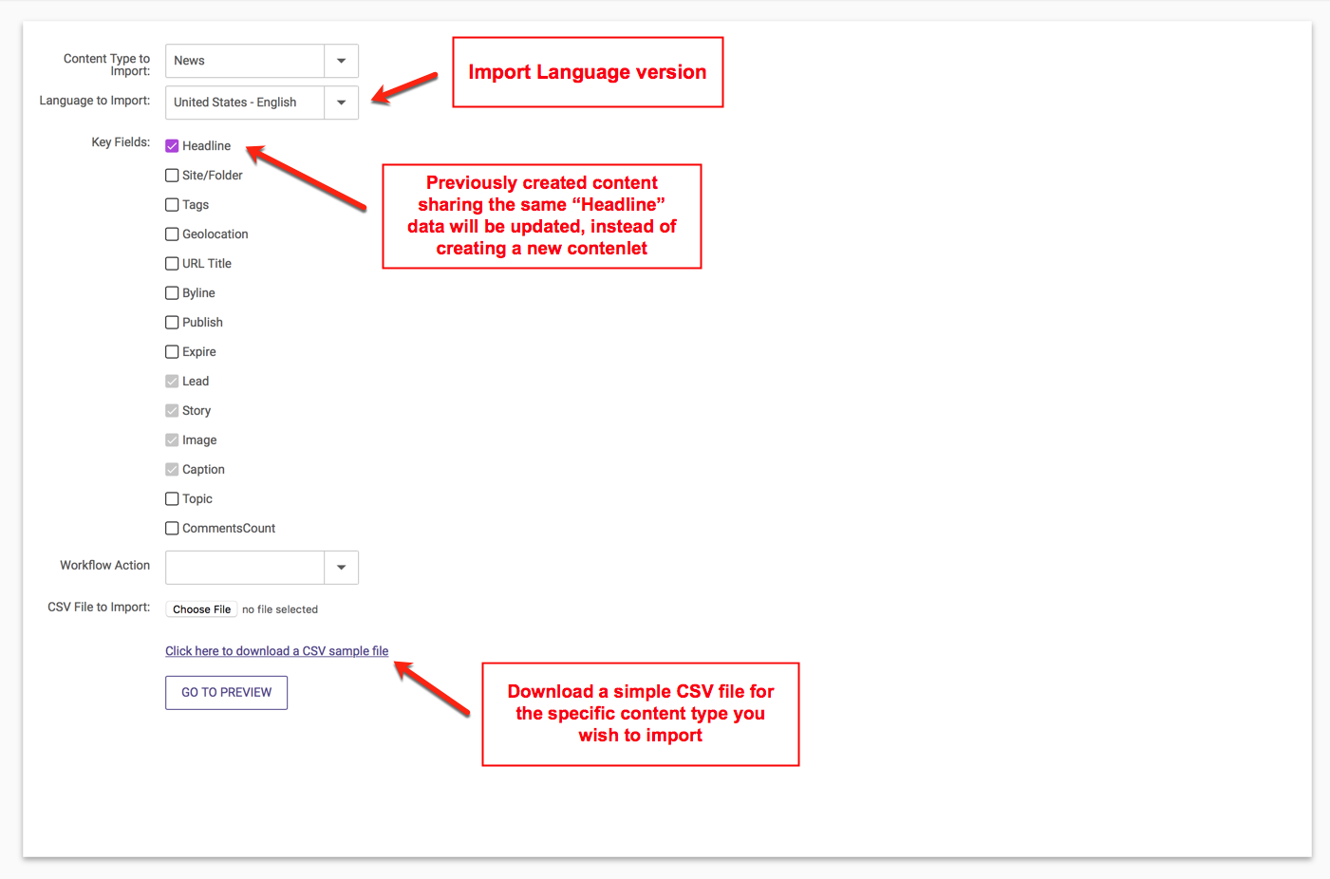The image size is (1330, 879).
Task: Click the disabled Lead checkbox
Action: [172, 382]
